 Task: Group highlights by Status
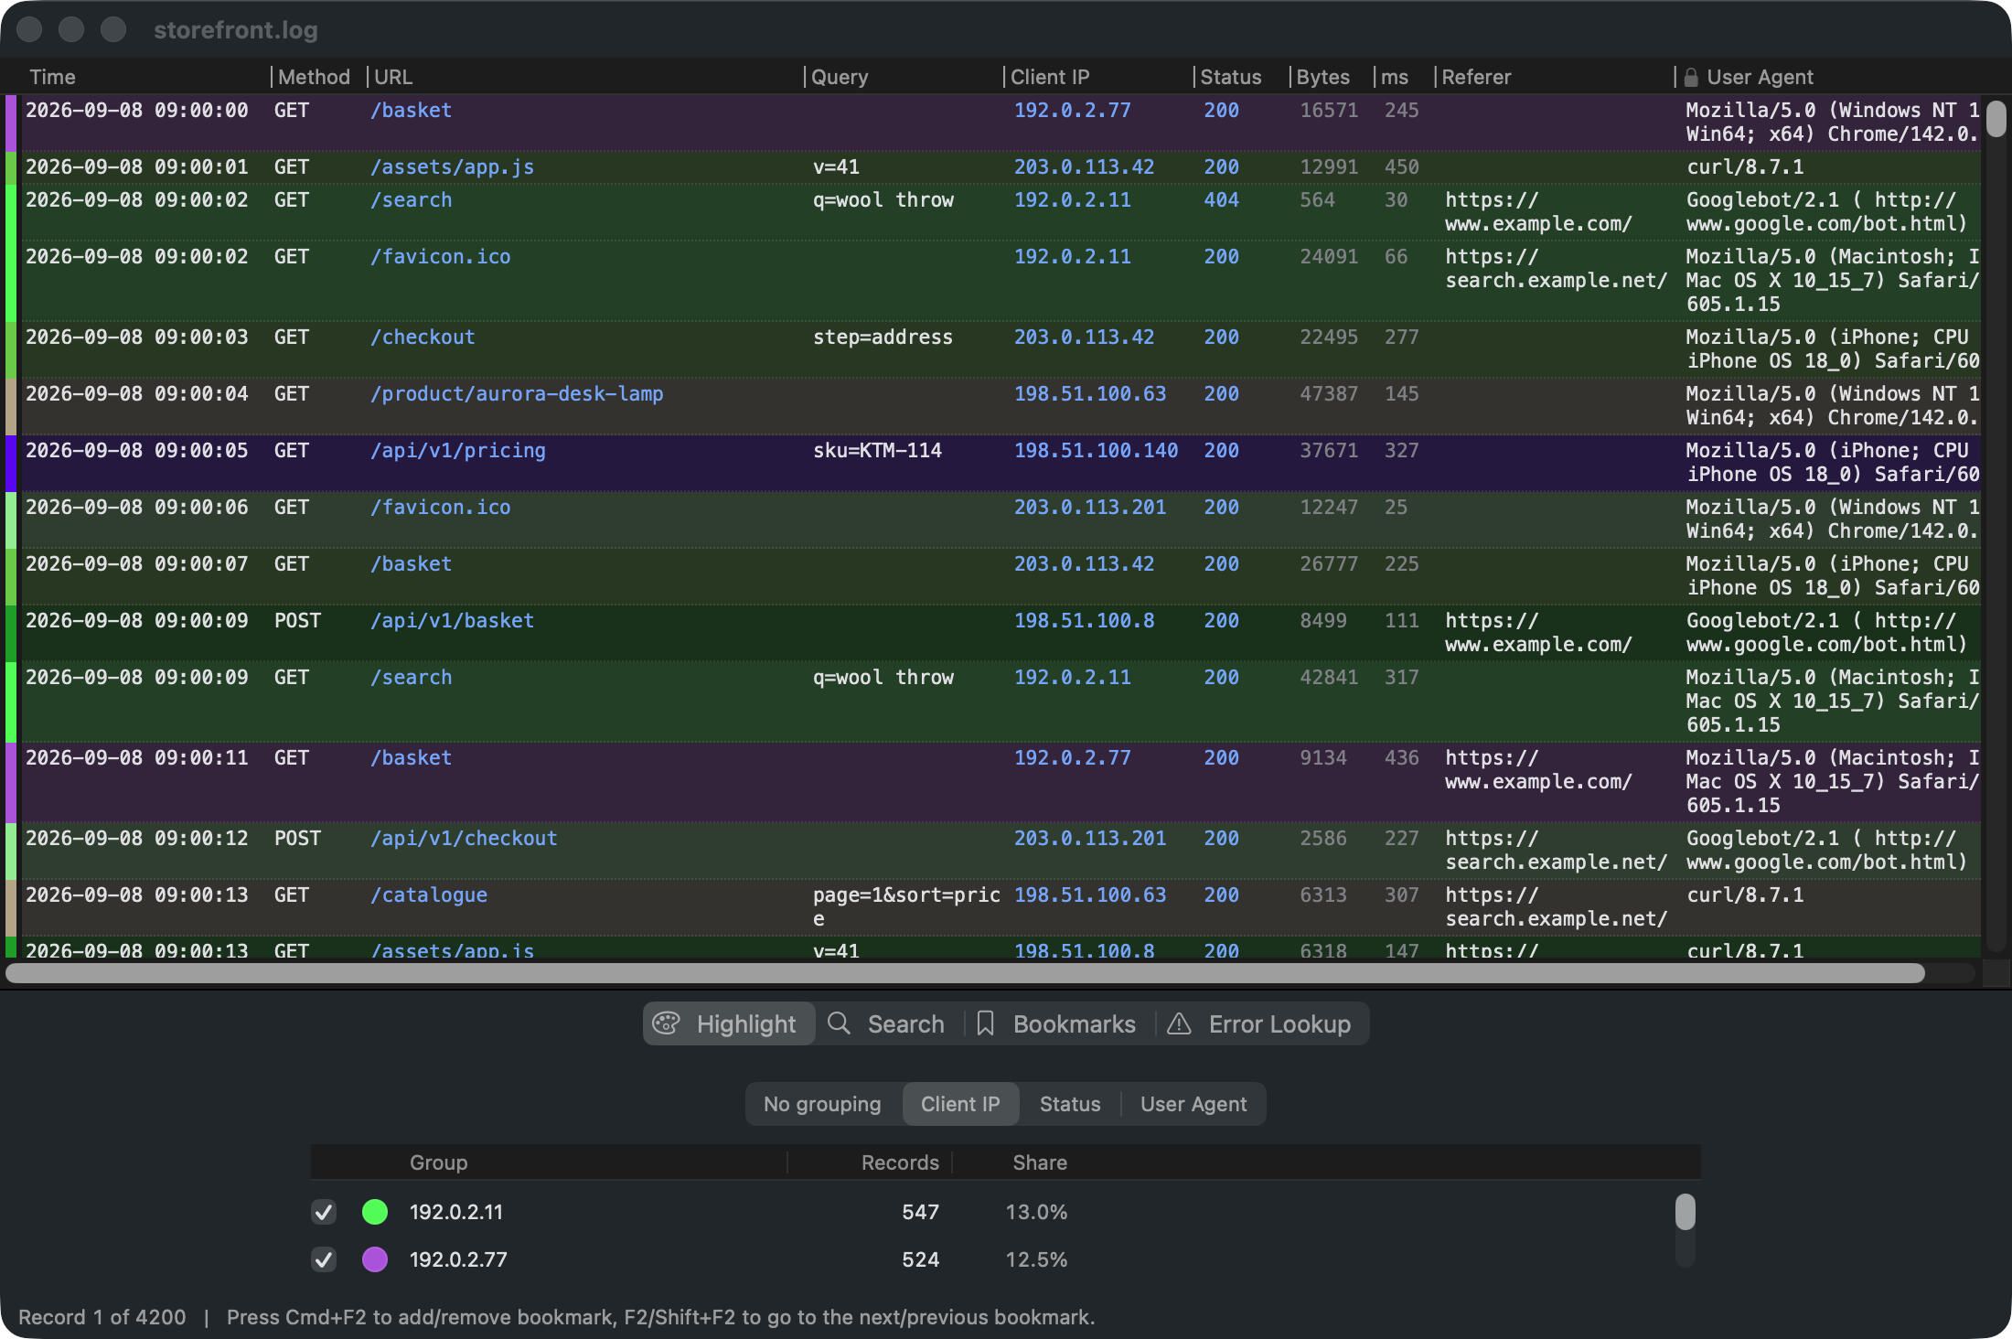pos(1070,1104)
